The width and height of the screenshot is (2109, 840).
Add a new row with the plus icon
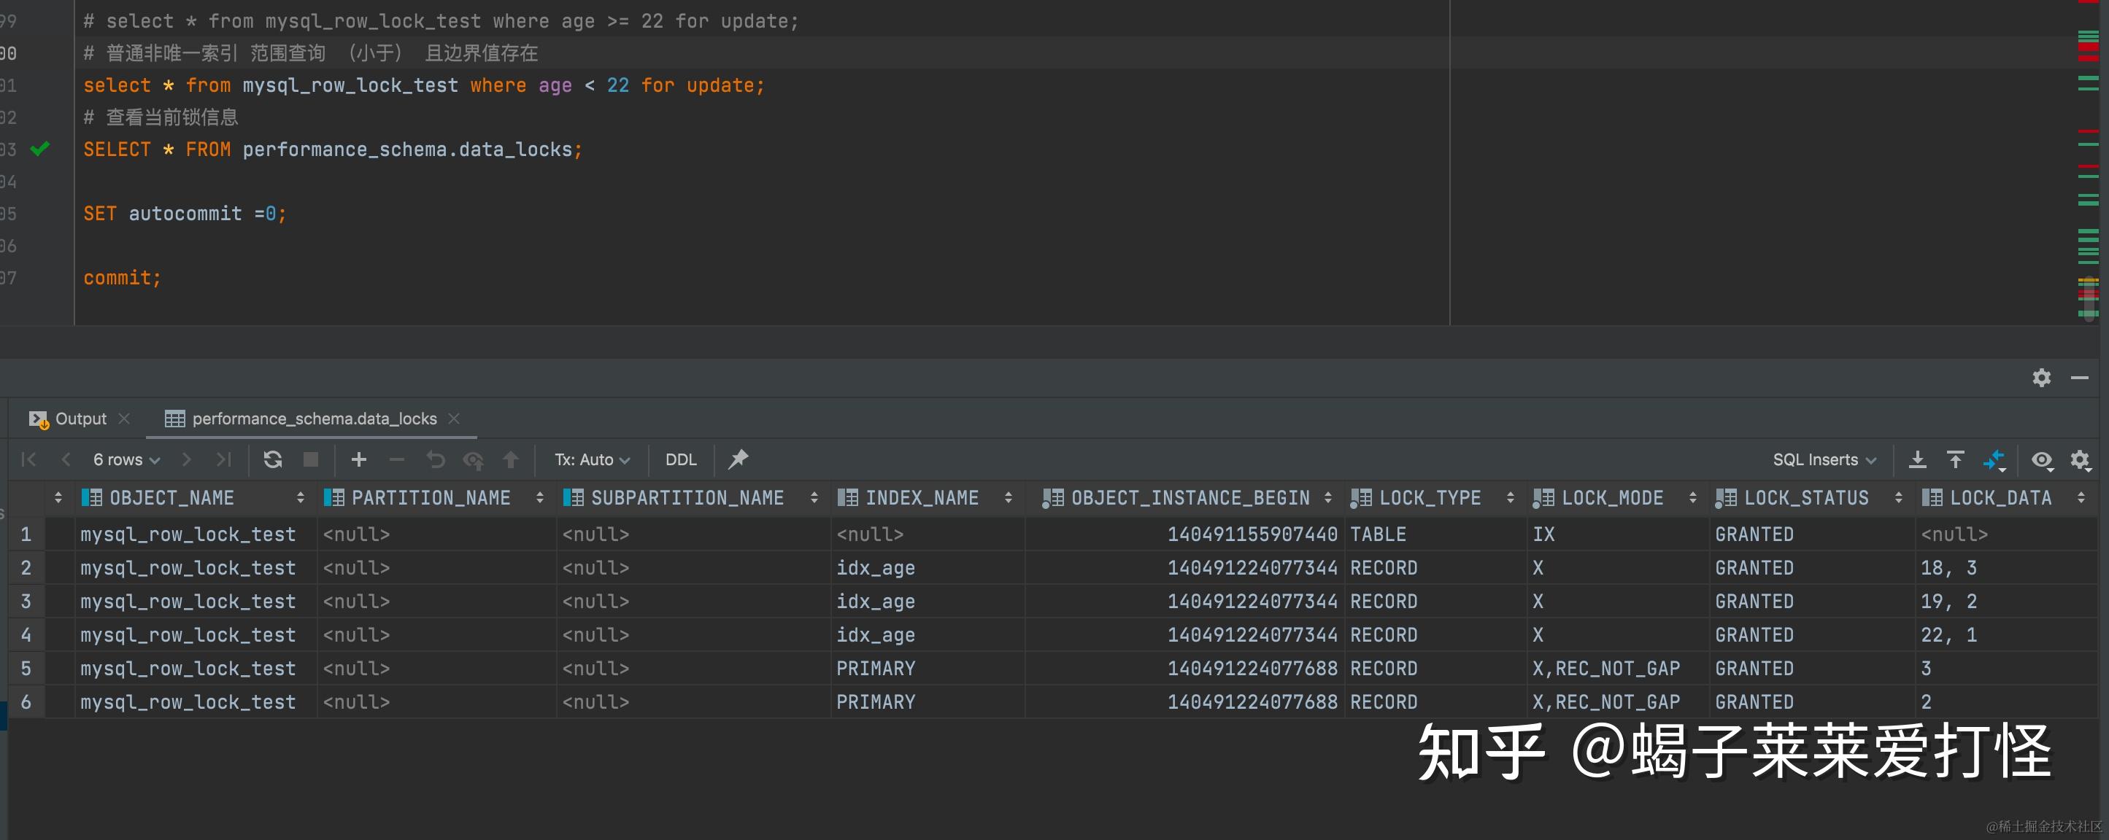point(358,459)
